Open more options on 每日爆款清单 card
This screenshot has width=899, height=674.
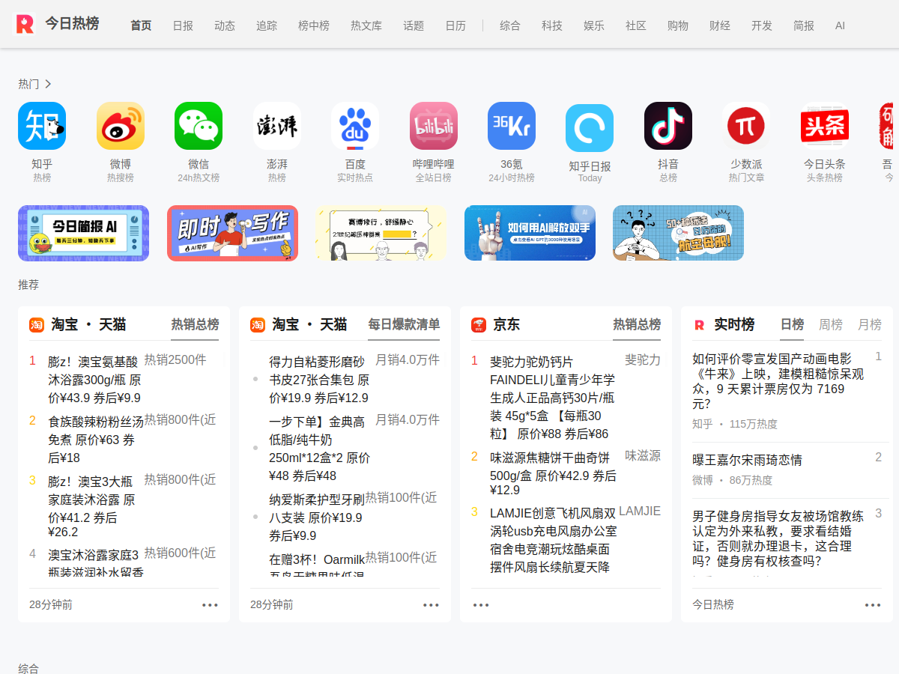click(x=431, y=605)
